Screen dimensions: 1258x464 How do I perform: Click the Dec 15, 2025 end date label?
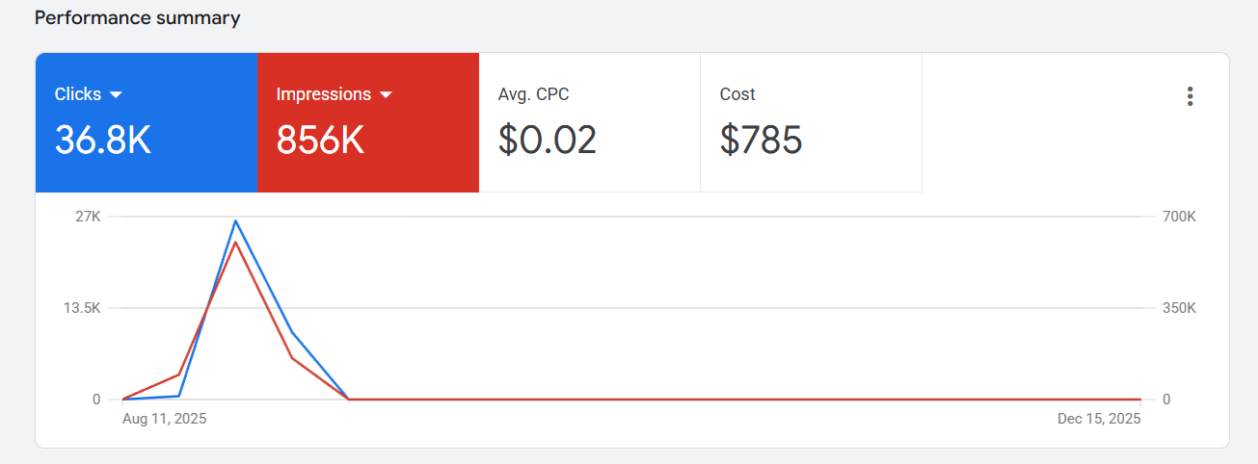1099,419
